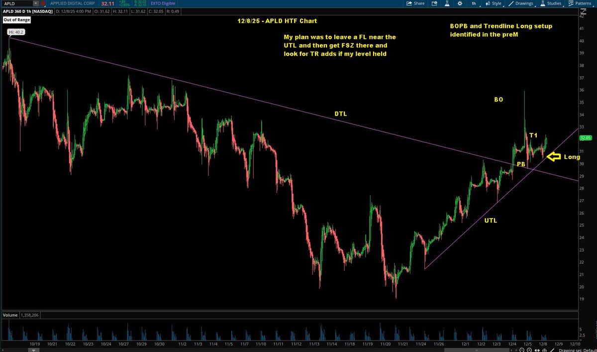The width and height of the screenshot is (597, 352).
Task: Click the zoom in magnifier icon
Action: point(529,350)
